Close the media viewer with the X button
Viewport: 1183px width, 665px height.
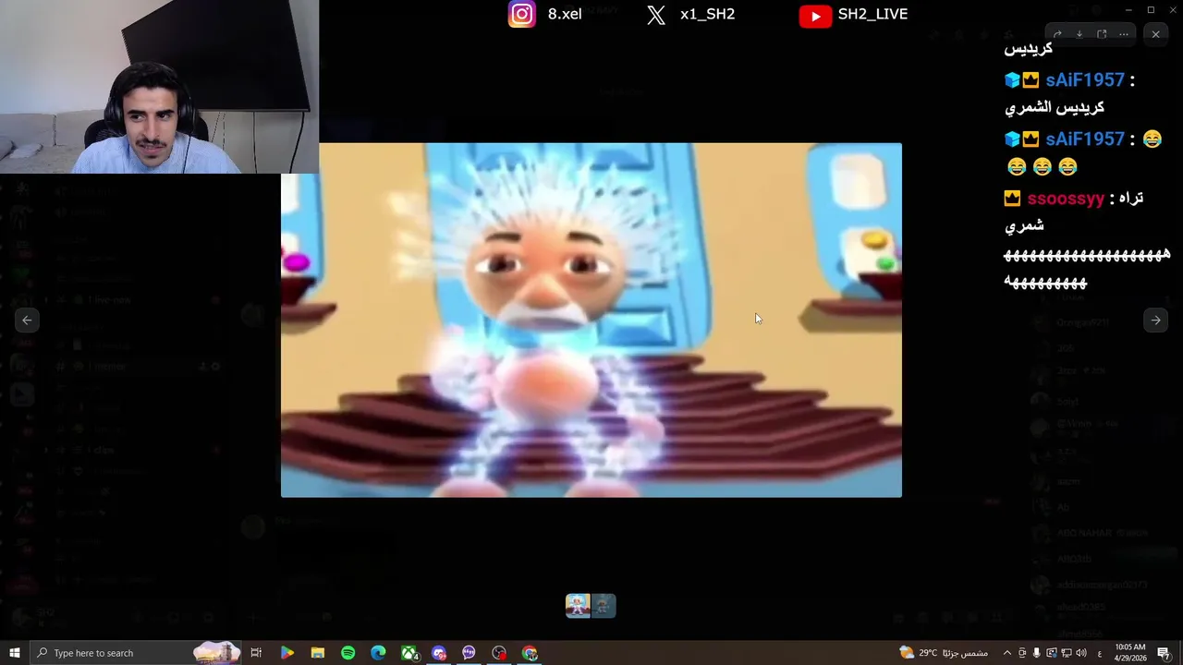click(1155, 34)
